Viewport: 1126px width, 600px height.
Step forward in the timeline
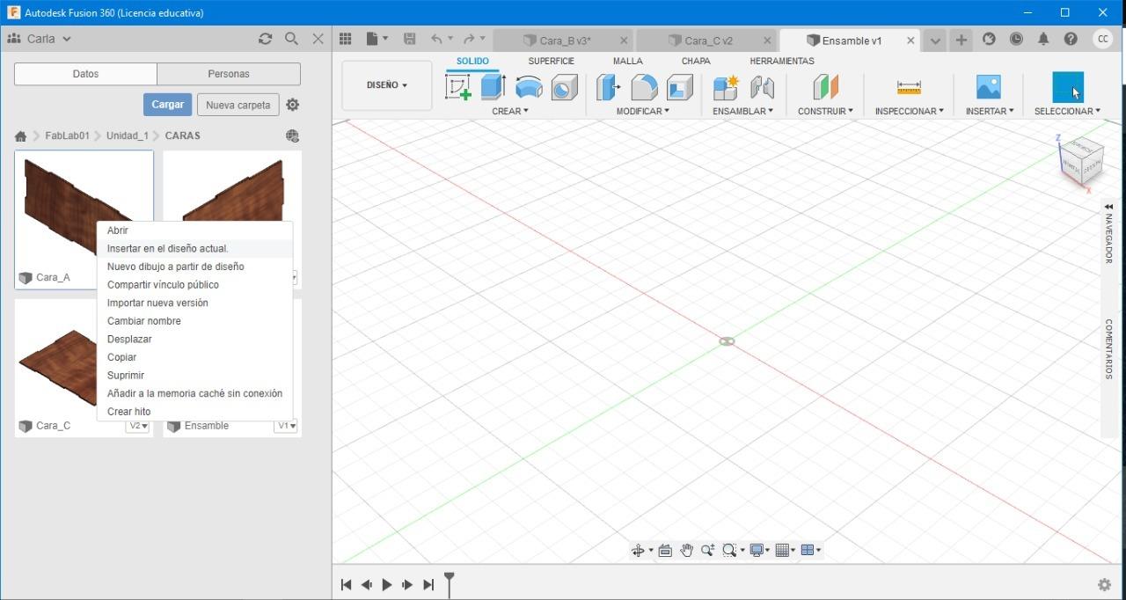(407, 585)
